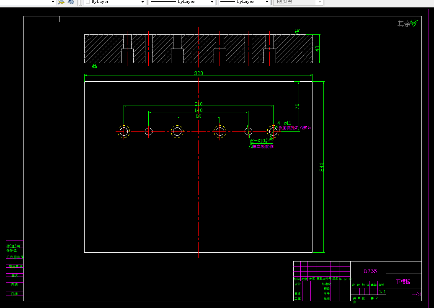Screen dimensions: 434x308
Task: Select the 60 dimension text
Action: (x=199, y=116)
